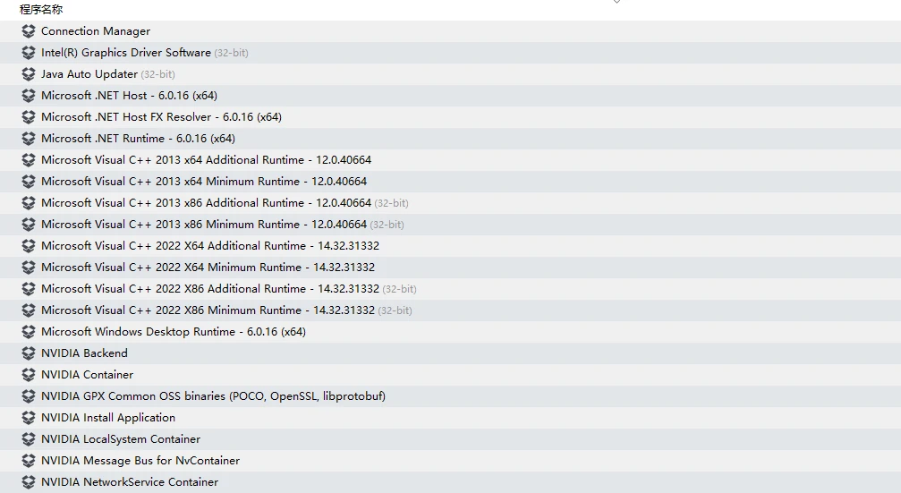Click the sort chevron above the list
Image resolution: width=901 pixels, height=493 pixels.
(x=616, y=2)
